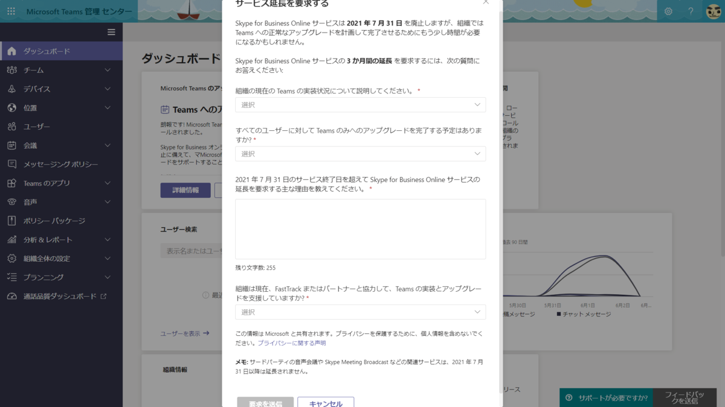
Task: Expand the チーム menu chevron
Action: tap(108, 70)
